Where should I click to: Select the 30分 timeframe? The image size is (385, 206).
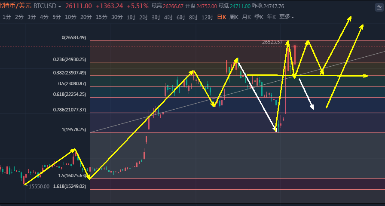pyautogui.click(x=117, y=17)
